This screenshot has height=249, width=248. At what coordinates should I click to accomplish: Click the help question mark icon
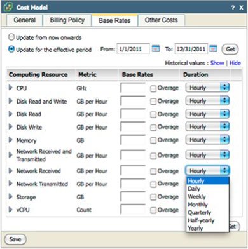233,8
